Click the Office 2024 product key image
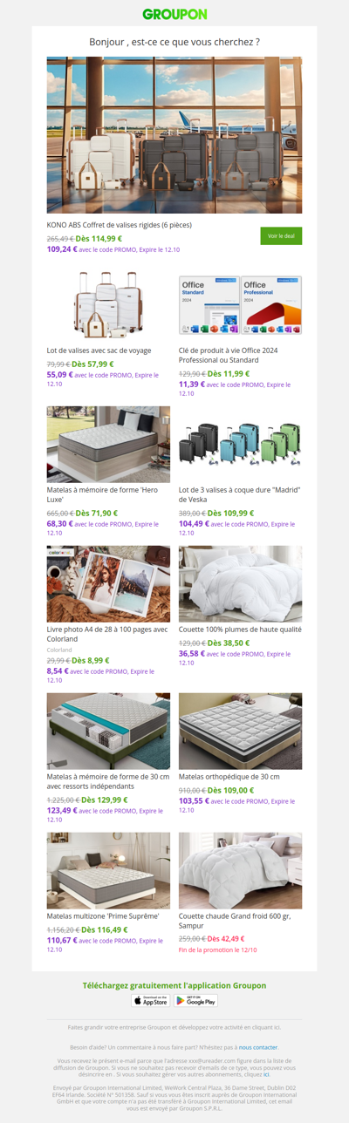Screen dimensions: 349x1123 tap(241, 305)
